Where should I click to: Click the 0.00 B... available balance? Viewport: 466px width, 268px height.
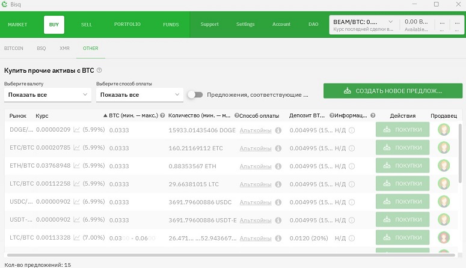tap(416, 22)
